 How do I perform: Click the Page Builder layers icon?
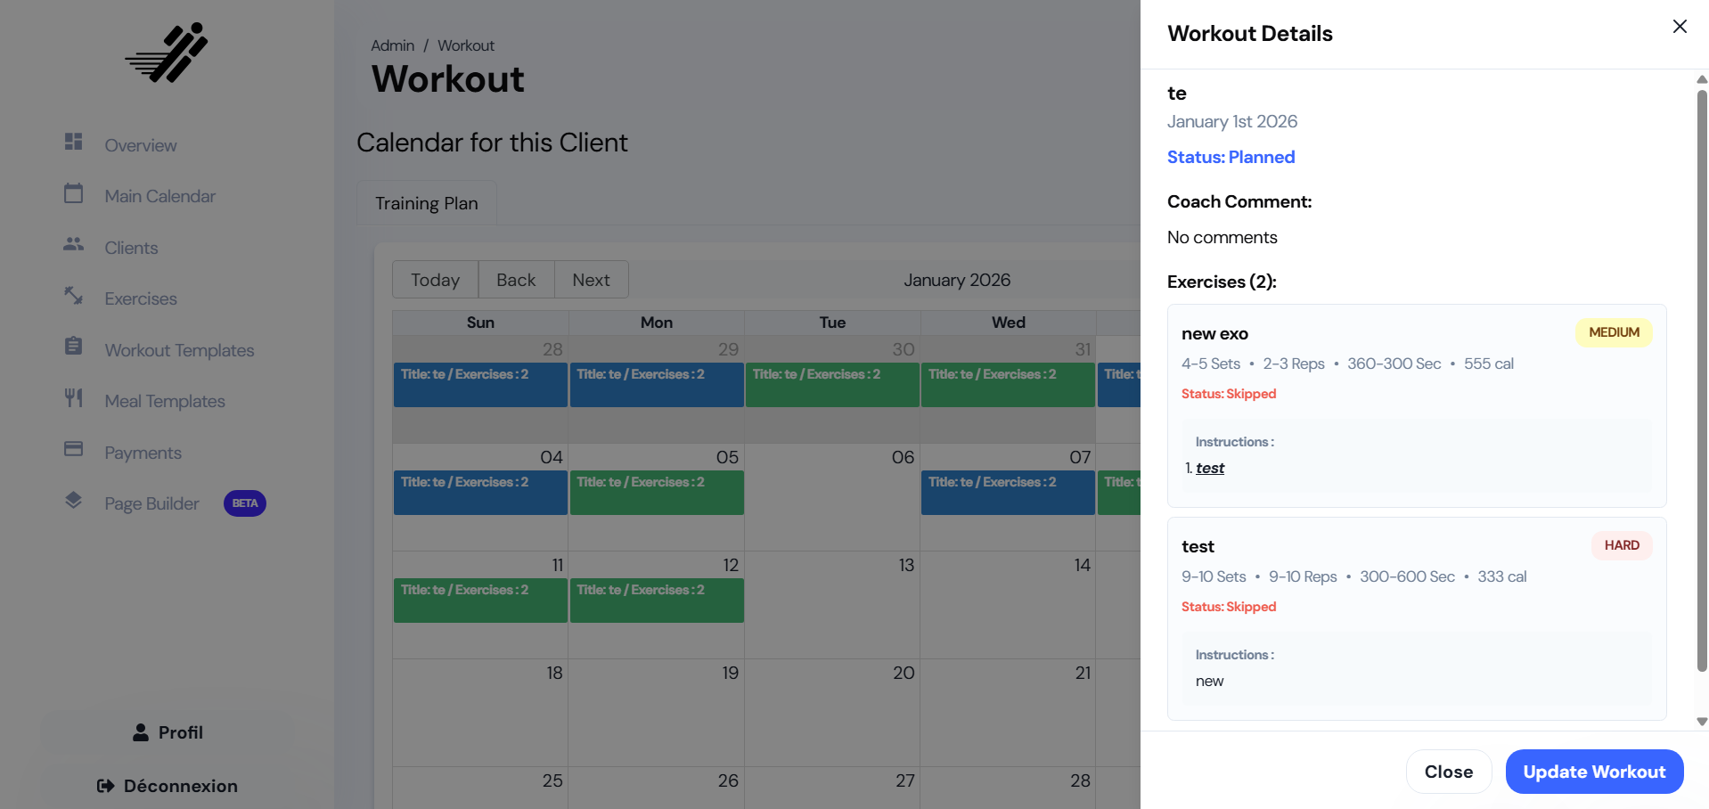pyautogui.click(x=73, y=501)
